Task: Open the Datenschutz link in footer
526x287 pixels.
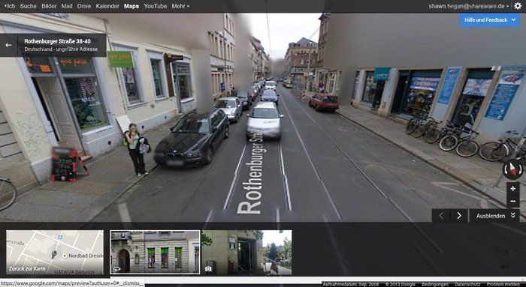Action: tap(467, 284)
